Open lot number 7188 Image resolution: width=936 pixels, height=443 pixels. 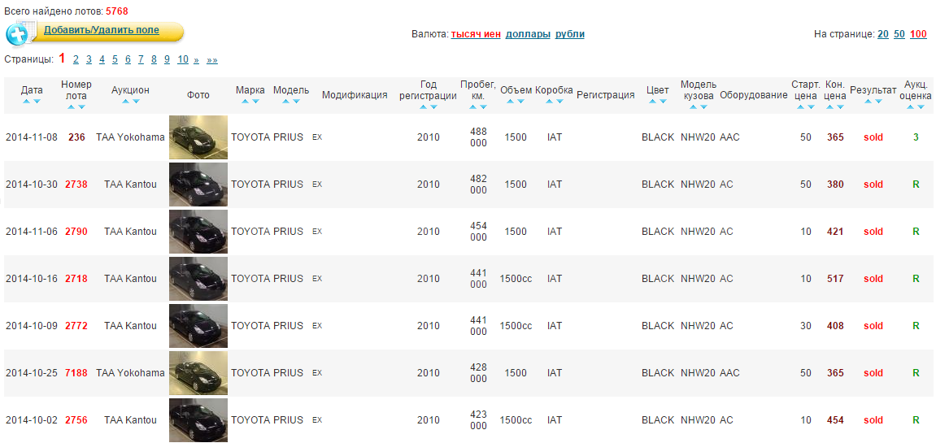76,373
